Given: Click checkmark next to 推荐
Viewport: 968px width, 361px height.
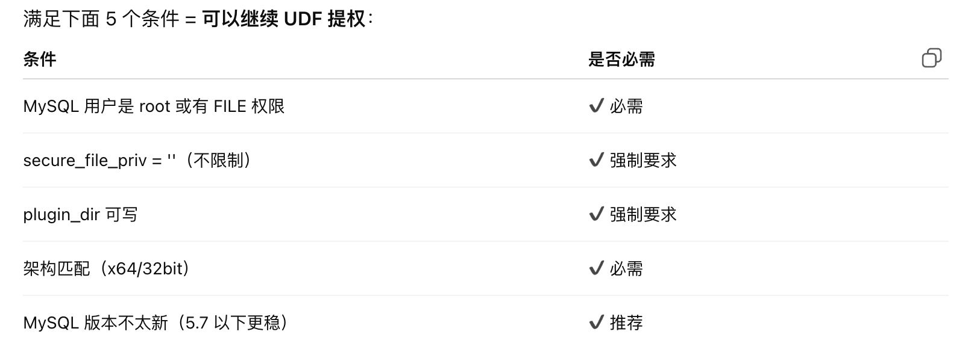Looking at the screenshot, I should [x=596, y=323].
